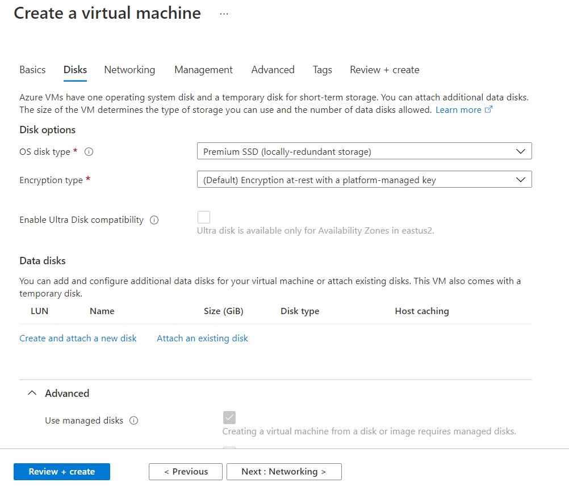
Task: Open the OS disk type dropdown
Action: 364,151
